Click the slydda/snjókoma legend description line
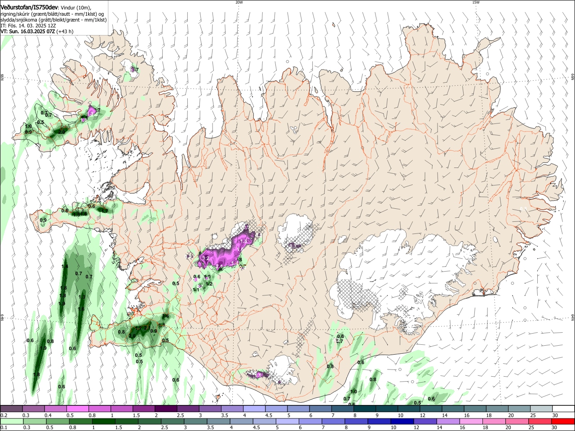 tap(53, 20)
